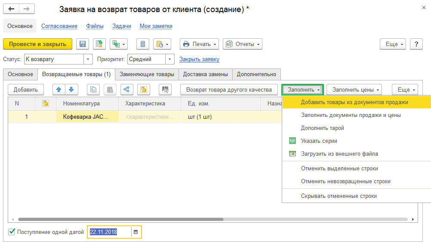Switch to the 'Заменяющие товары' tab
This screenshot has width=431, height=243.
[x=147, y=74]
